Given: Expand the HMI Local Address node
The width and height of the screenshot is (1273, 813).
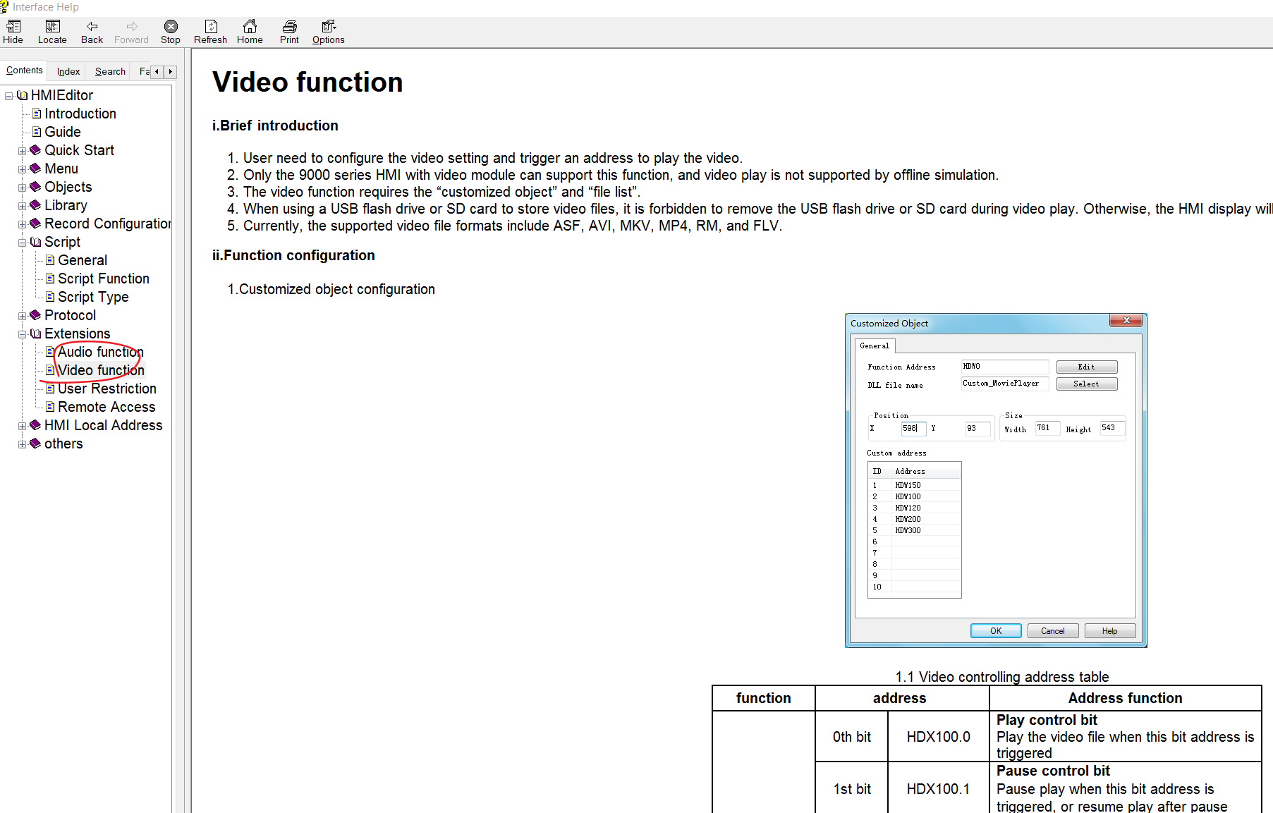Looking at the screenshot, I should coord(22,426).
